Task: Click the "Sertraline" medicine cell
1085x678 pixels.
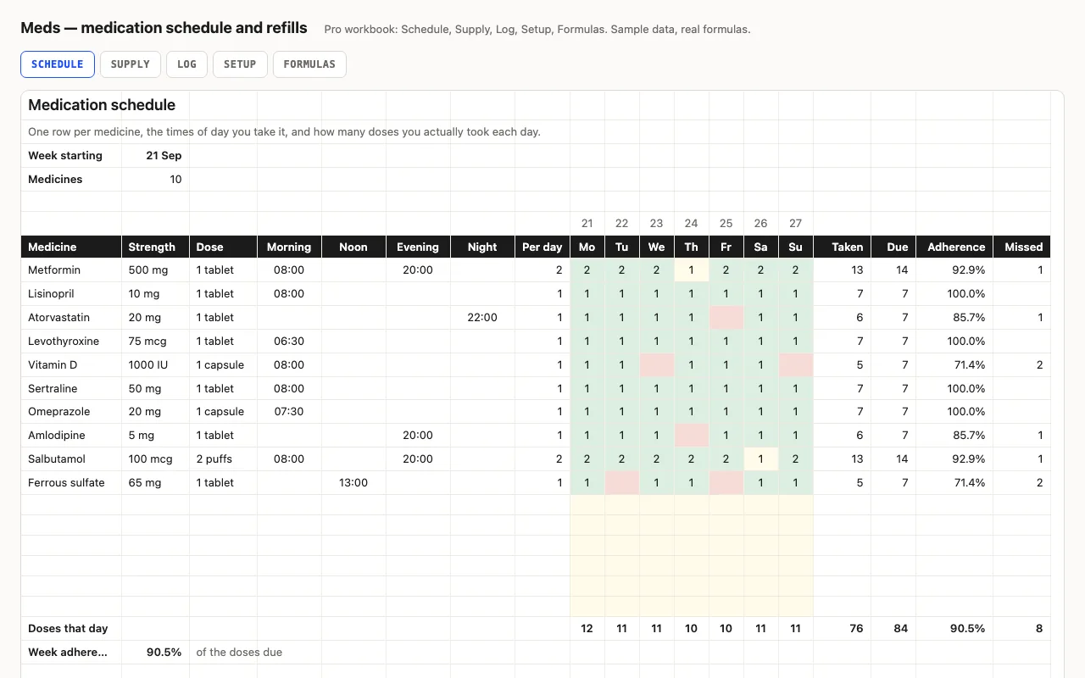Action: 71,389
